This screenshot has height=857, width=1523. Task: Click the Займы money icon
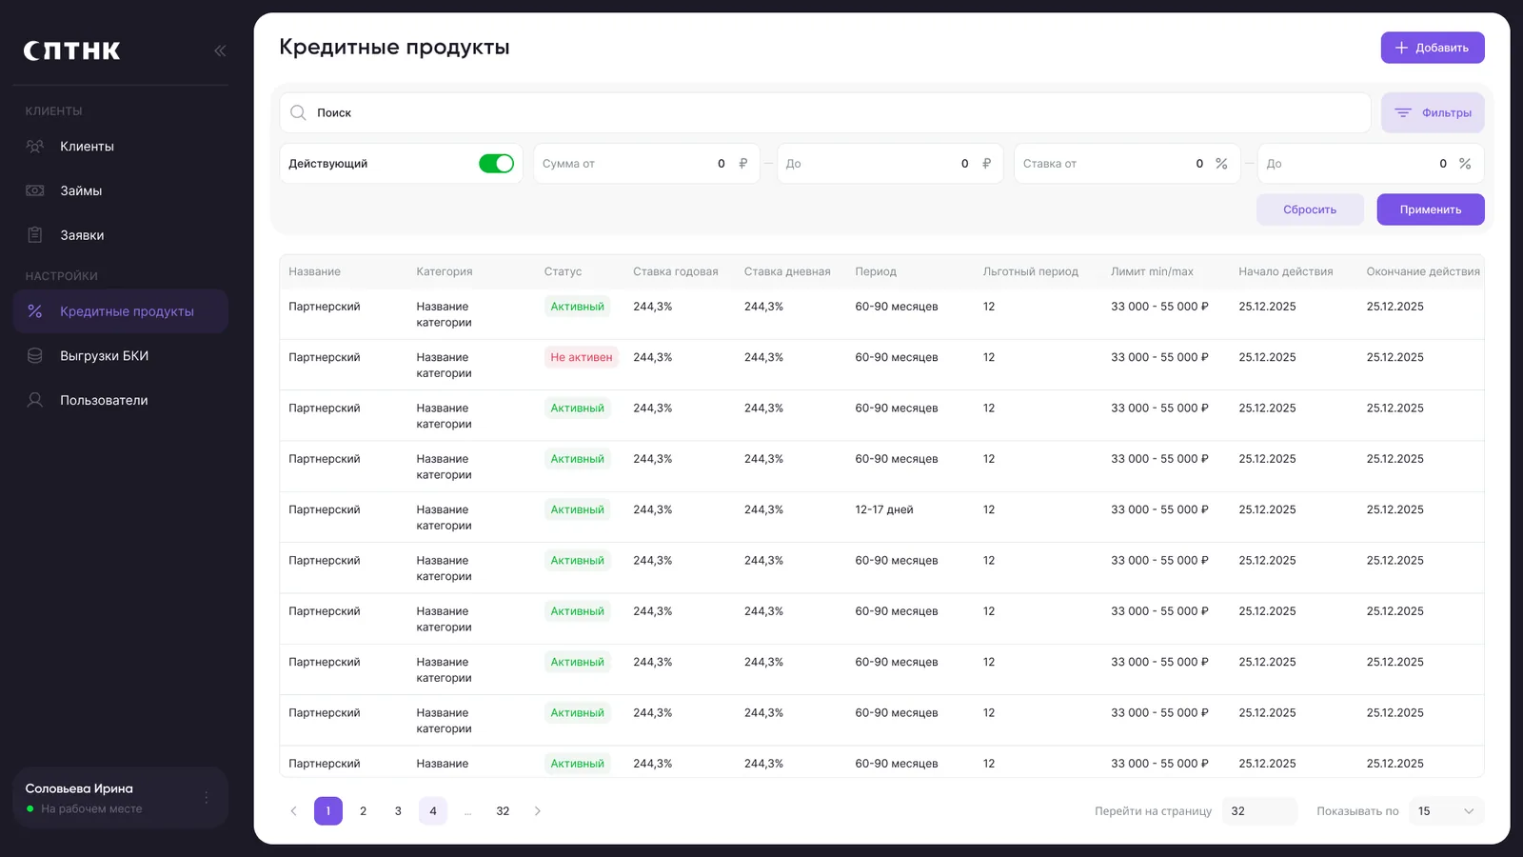(x=35, y=190)
